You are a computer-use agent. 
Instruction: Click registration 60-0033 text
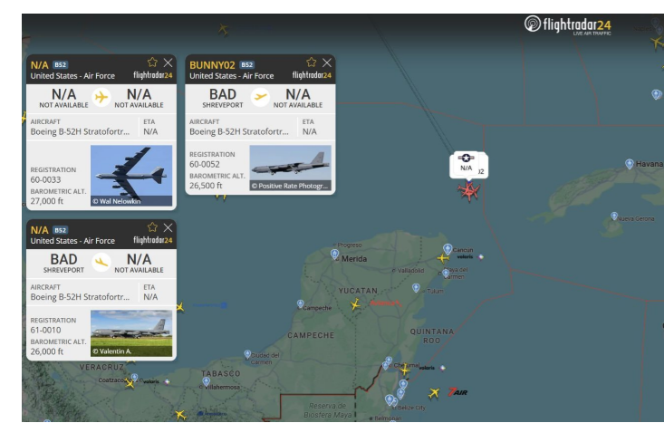click(45, 179)
